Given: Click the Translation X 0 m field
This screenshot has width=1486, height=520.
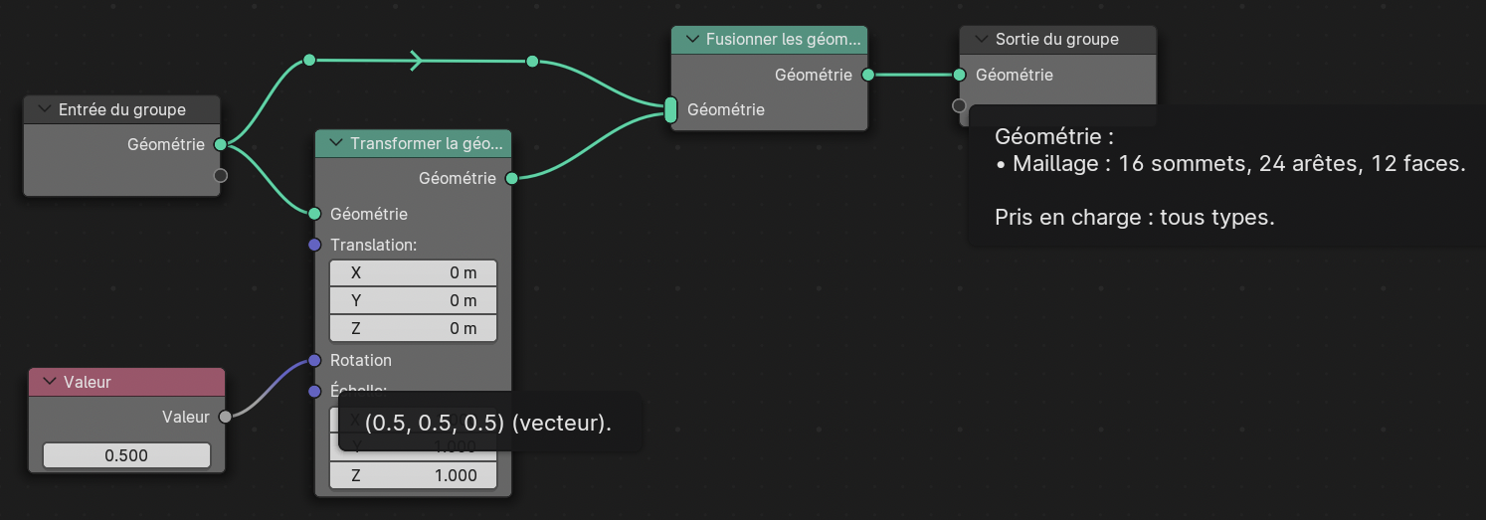Looking at the screenshot, I should pos(413,273).
